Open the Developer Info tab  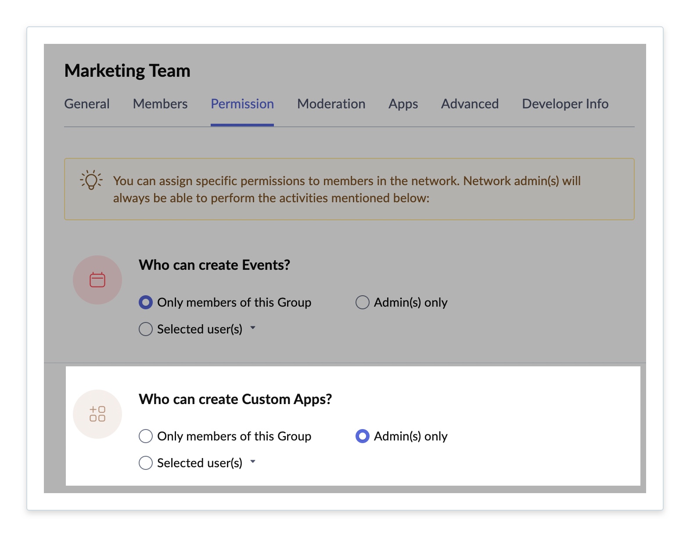click(x=565, y=104)
